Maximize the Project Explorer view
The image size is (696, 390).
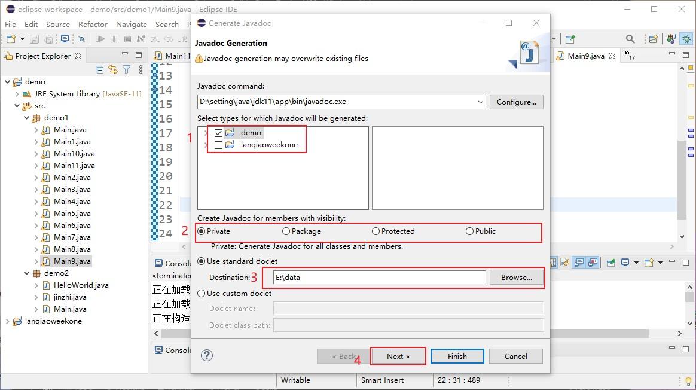point(139,55)
